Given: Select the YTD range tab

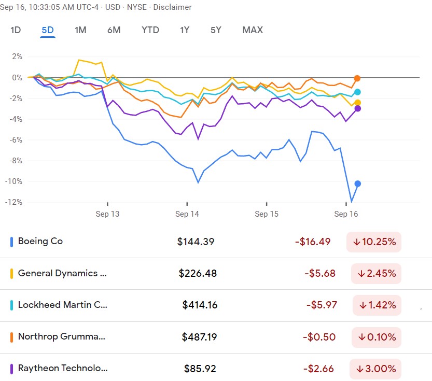Looking at the screenshot, I should pos(150,30).
